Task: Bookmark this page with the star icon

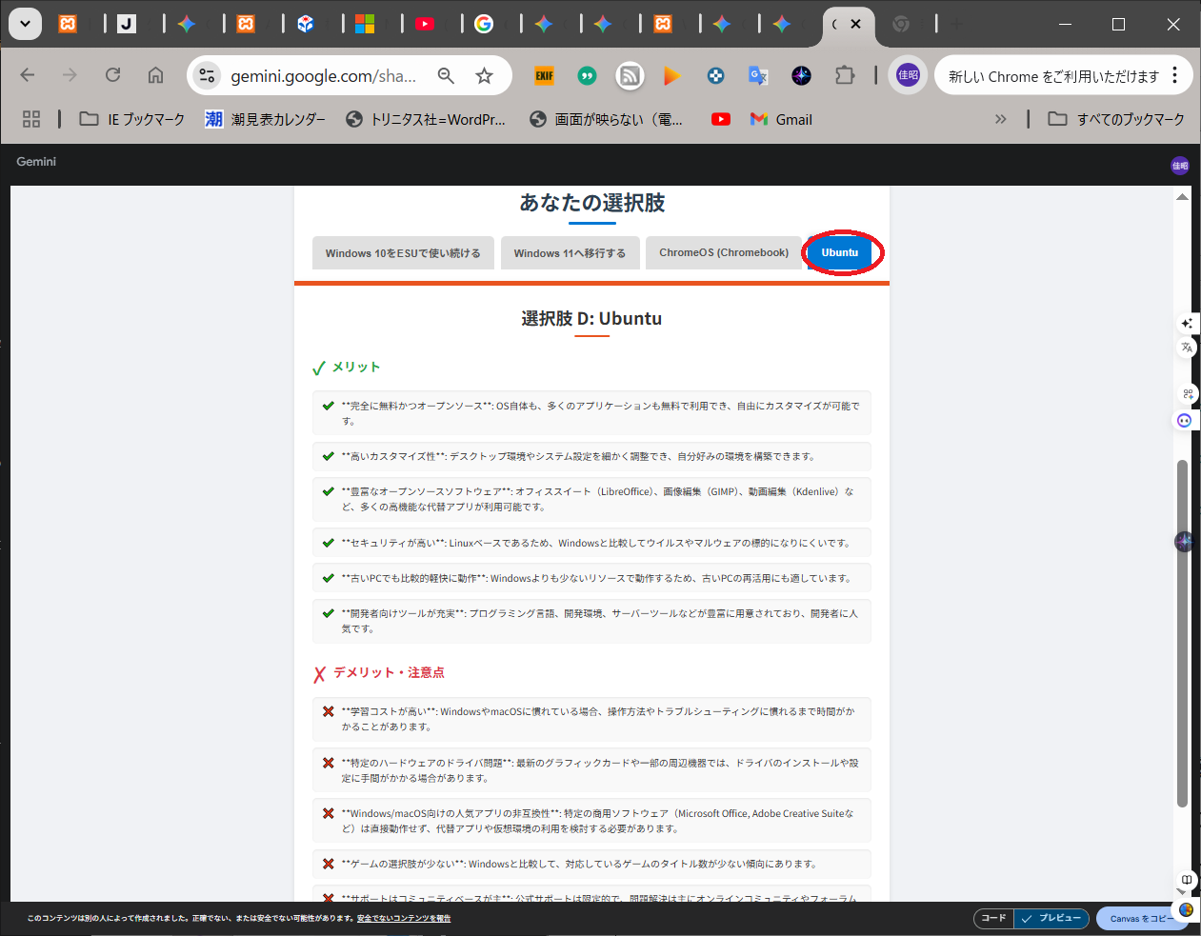Action: pyautogui.click(x=485, y=75)
